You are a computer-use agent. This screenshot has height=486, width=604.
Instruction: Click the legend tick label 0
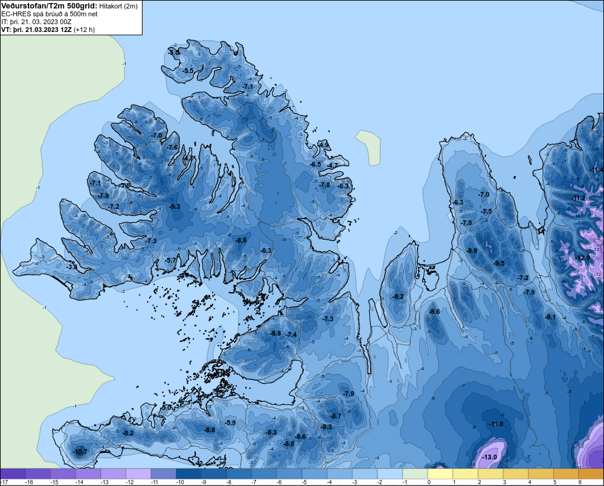pyautogui.click(x=429, y=482)
